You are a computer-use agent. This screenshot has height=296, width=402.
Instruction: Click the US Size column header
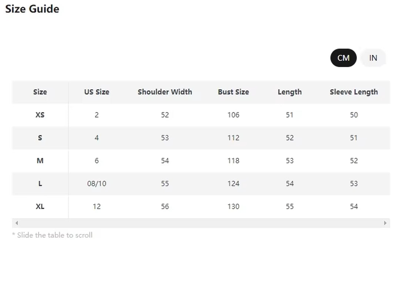click(96, 92)
